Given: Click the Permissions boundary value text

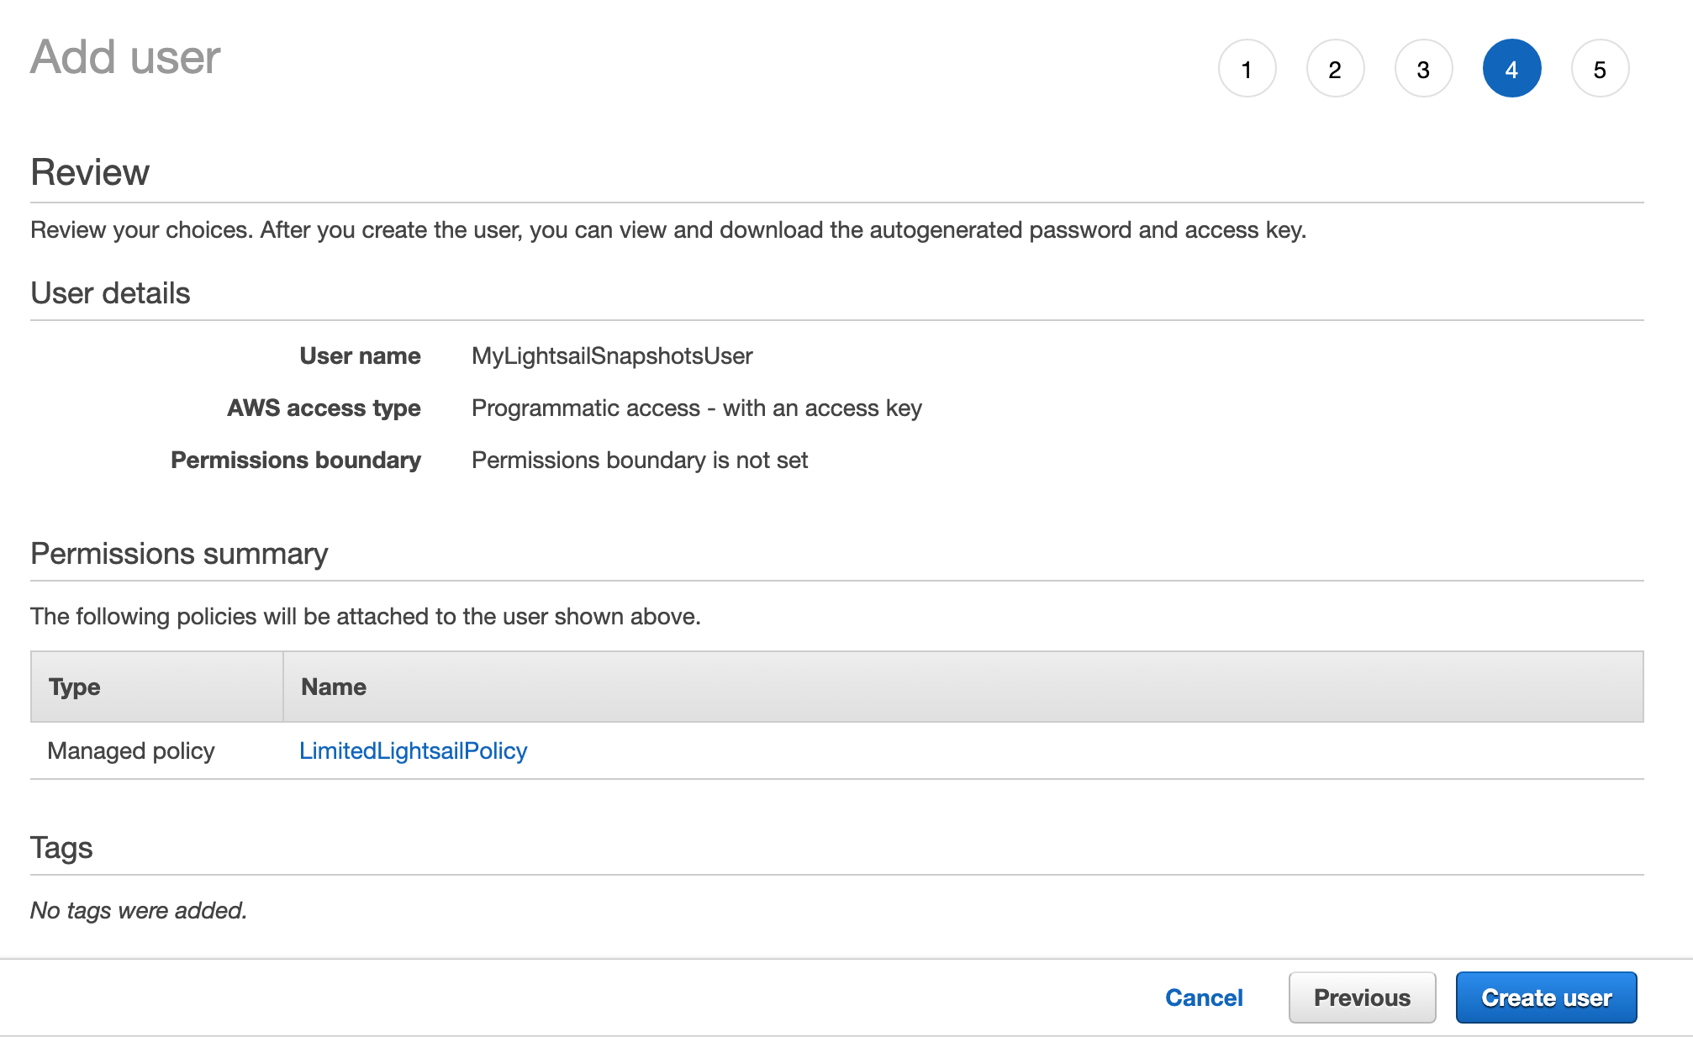Looking at the screenshot, I should click(640, 460).
